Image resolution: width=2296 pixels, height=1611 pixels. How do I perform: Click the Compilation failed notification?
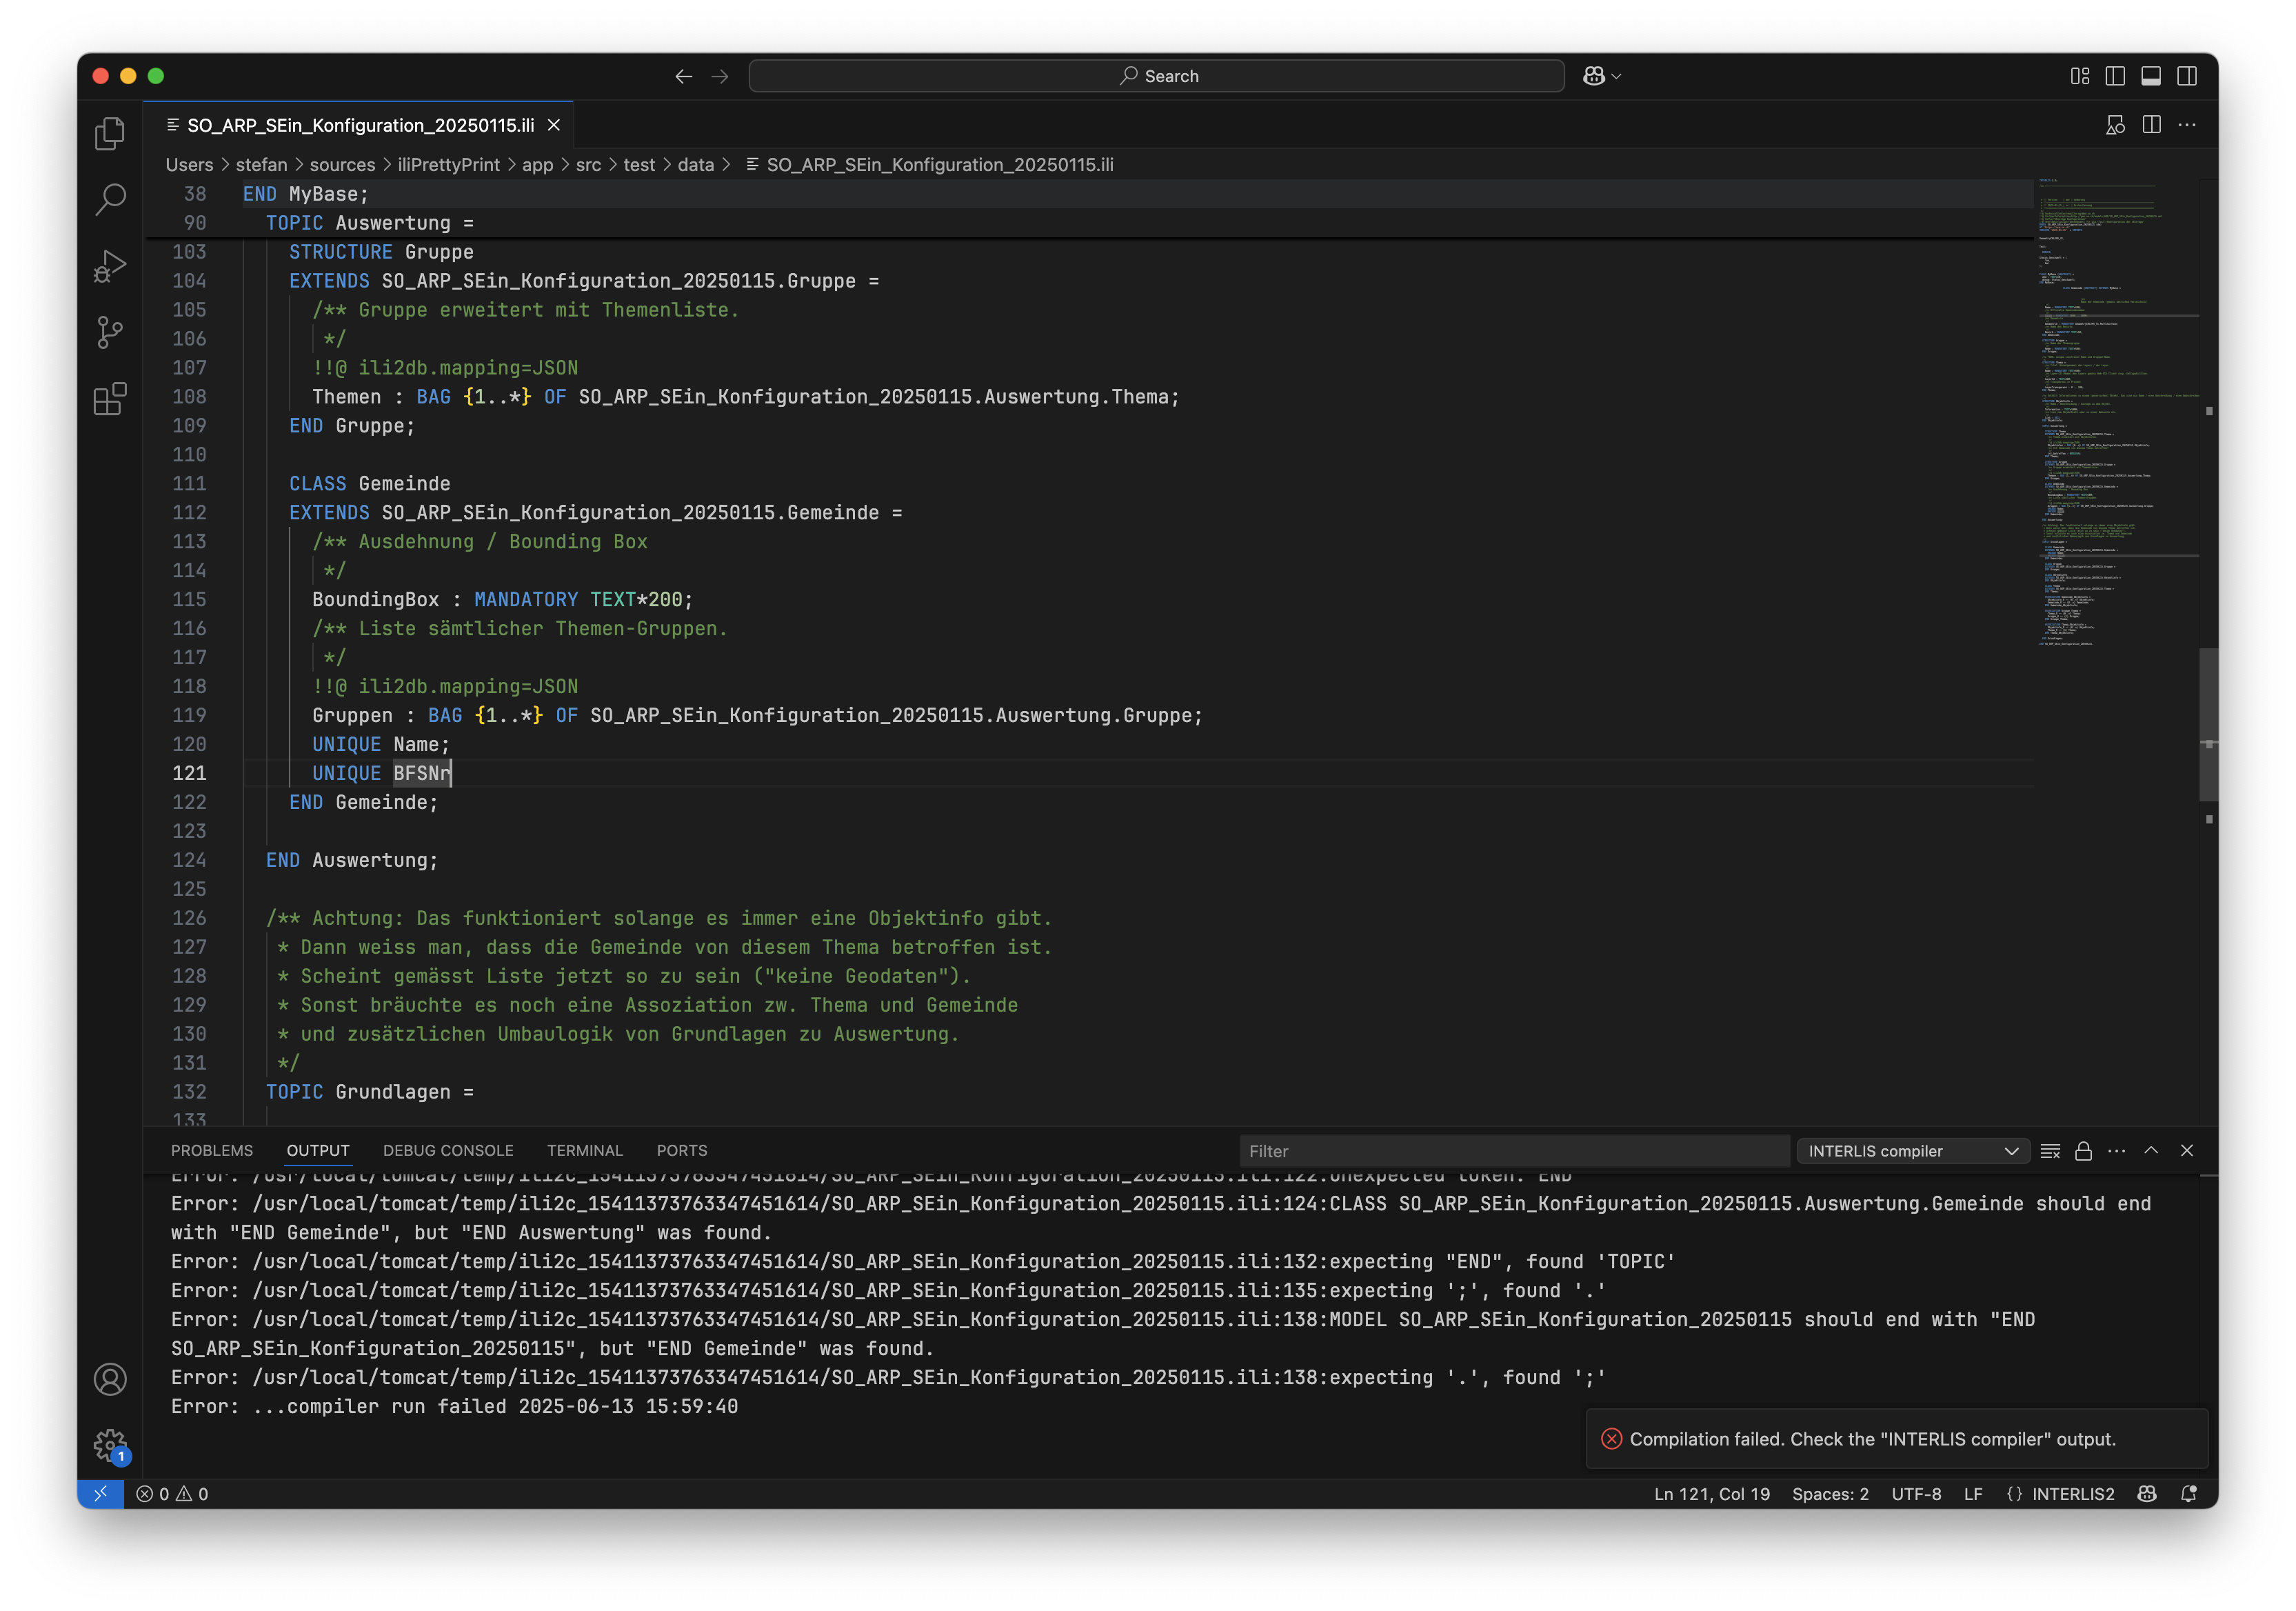click(x=1896, y=1439)
